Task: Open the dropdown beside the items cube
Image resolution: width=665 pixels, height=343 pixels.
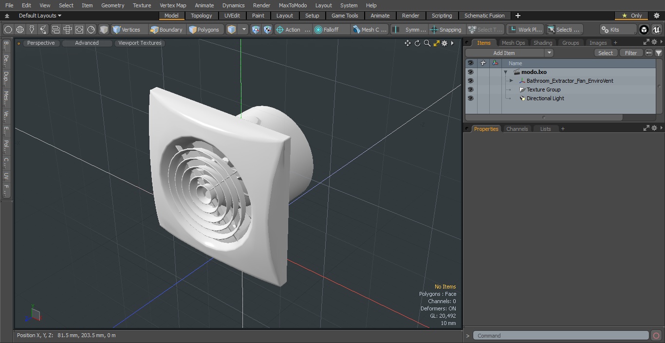Action: coord(244,30)
